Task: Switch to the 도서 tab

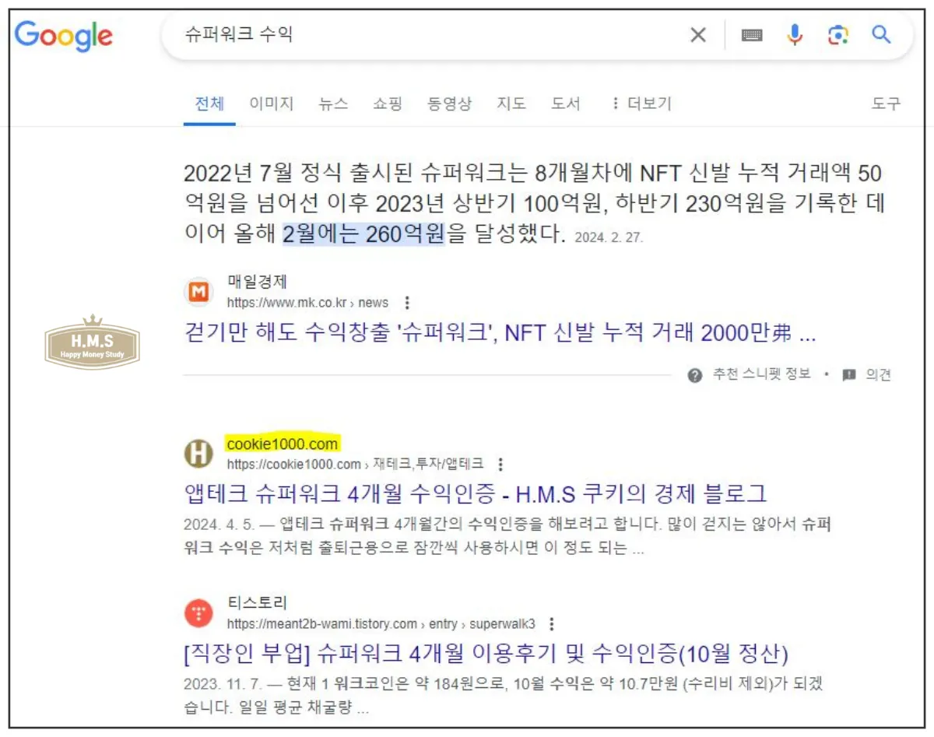Action: point(566,104)
